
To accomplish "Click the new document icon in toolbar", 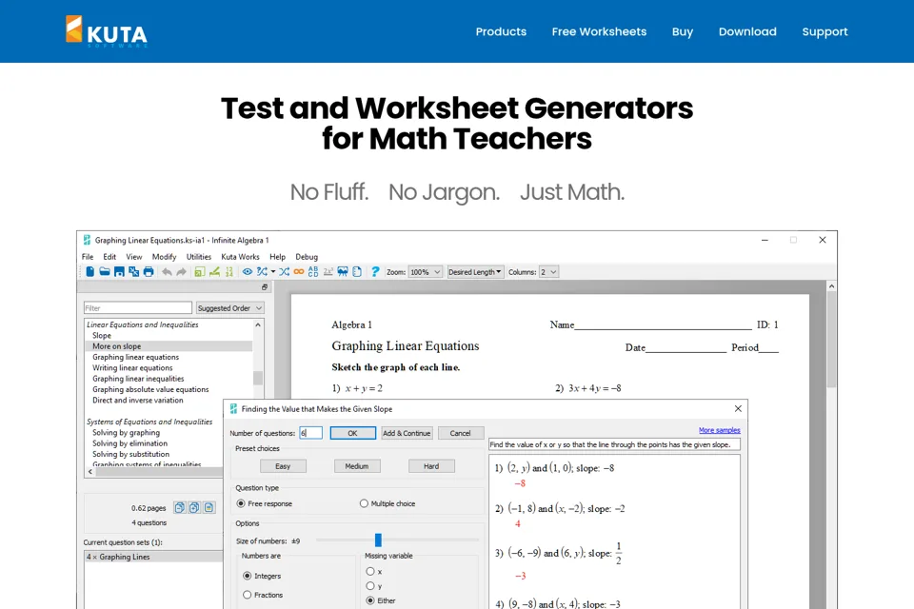I will coord(89,271).
